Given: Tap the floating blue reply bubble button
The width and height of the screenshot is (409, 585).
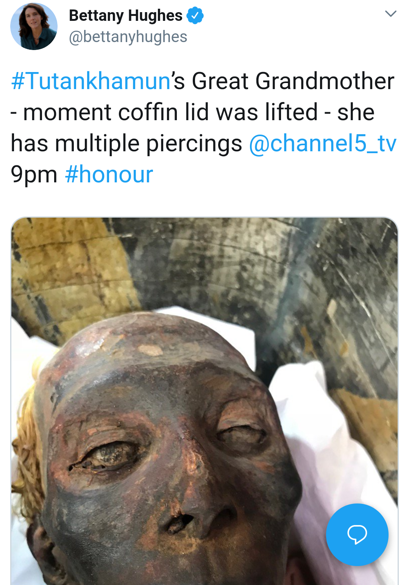Looking at the screenshot, I should (357, 534).
